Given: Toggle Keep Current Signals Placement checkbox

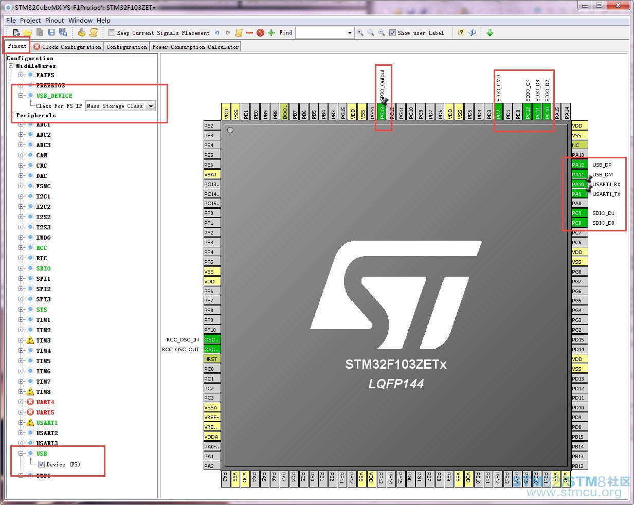Looking at the screenshot, I should [112, 33].
